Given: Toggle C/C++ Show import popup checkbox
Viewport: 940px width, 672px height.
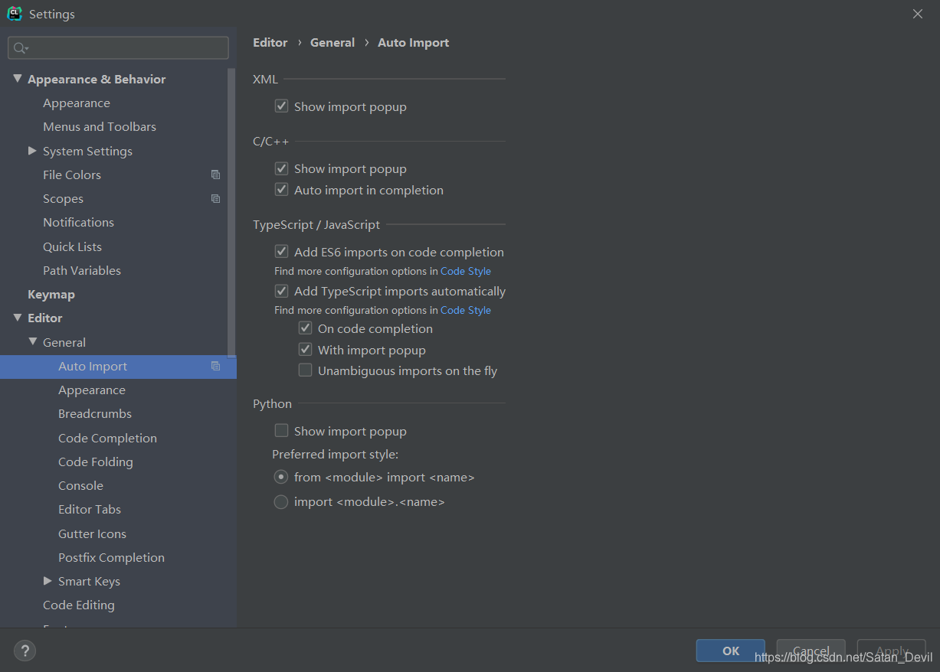Looking at the screenshot, I should click(x=282, y=168).
